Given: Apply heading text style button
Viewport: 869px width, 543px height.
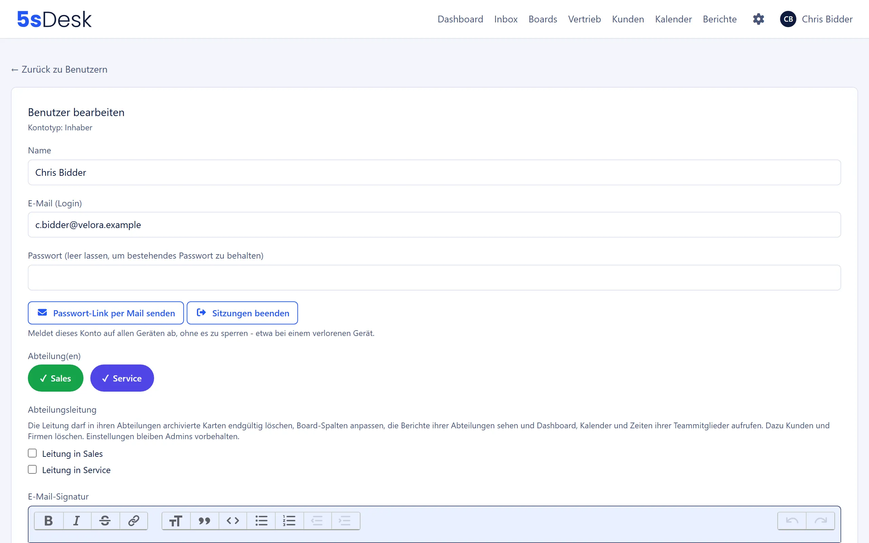Looking at the screenshot, I should (175, 520).
